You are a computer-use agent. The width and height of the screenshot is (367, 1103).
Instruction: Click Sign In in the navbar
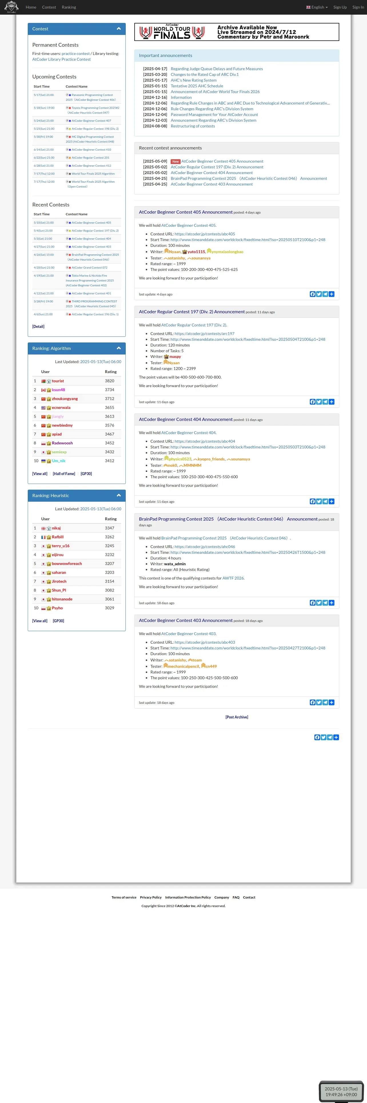coord(358,7)
